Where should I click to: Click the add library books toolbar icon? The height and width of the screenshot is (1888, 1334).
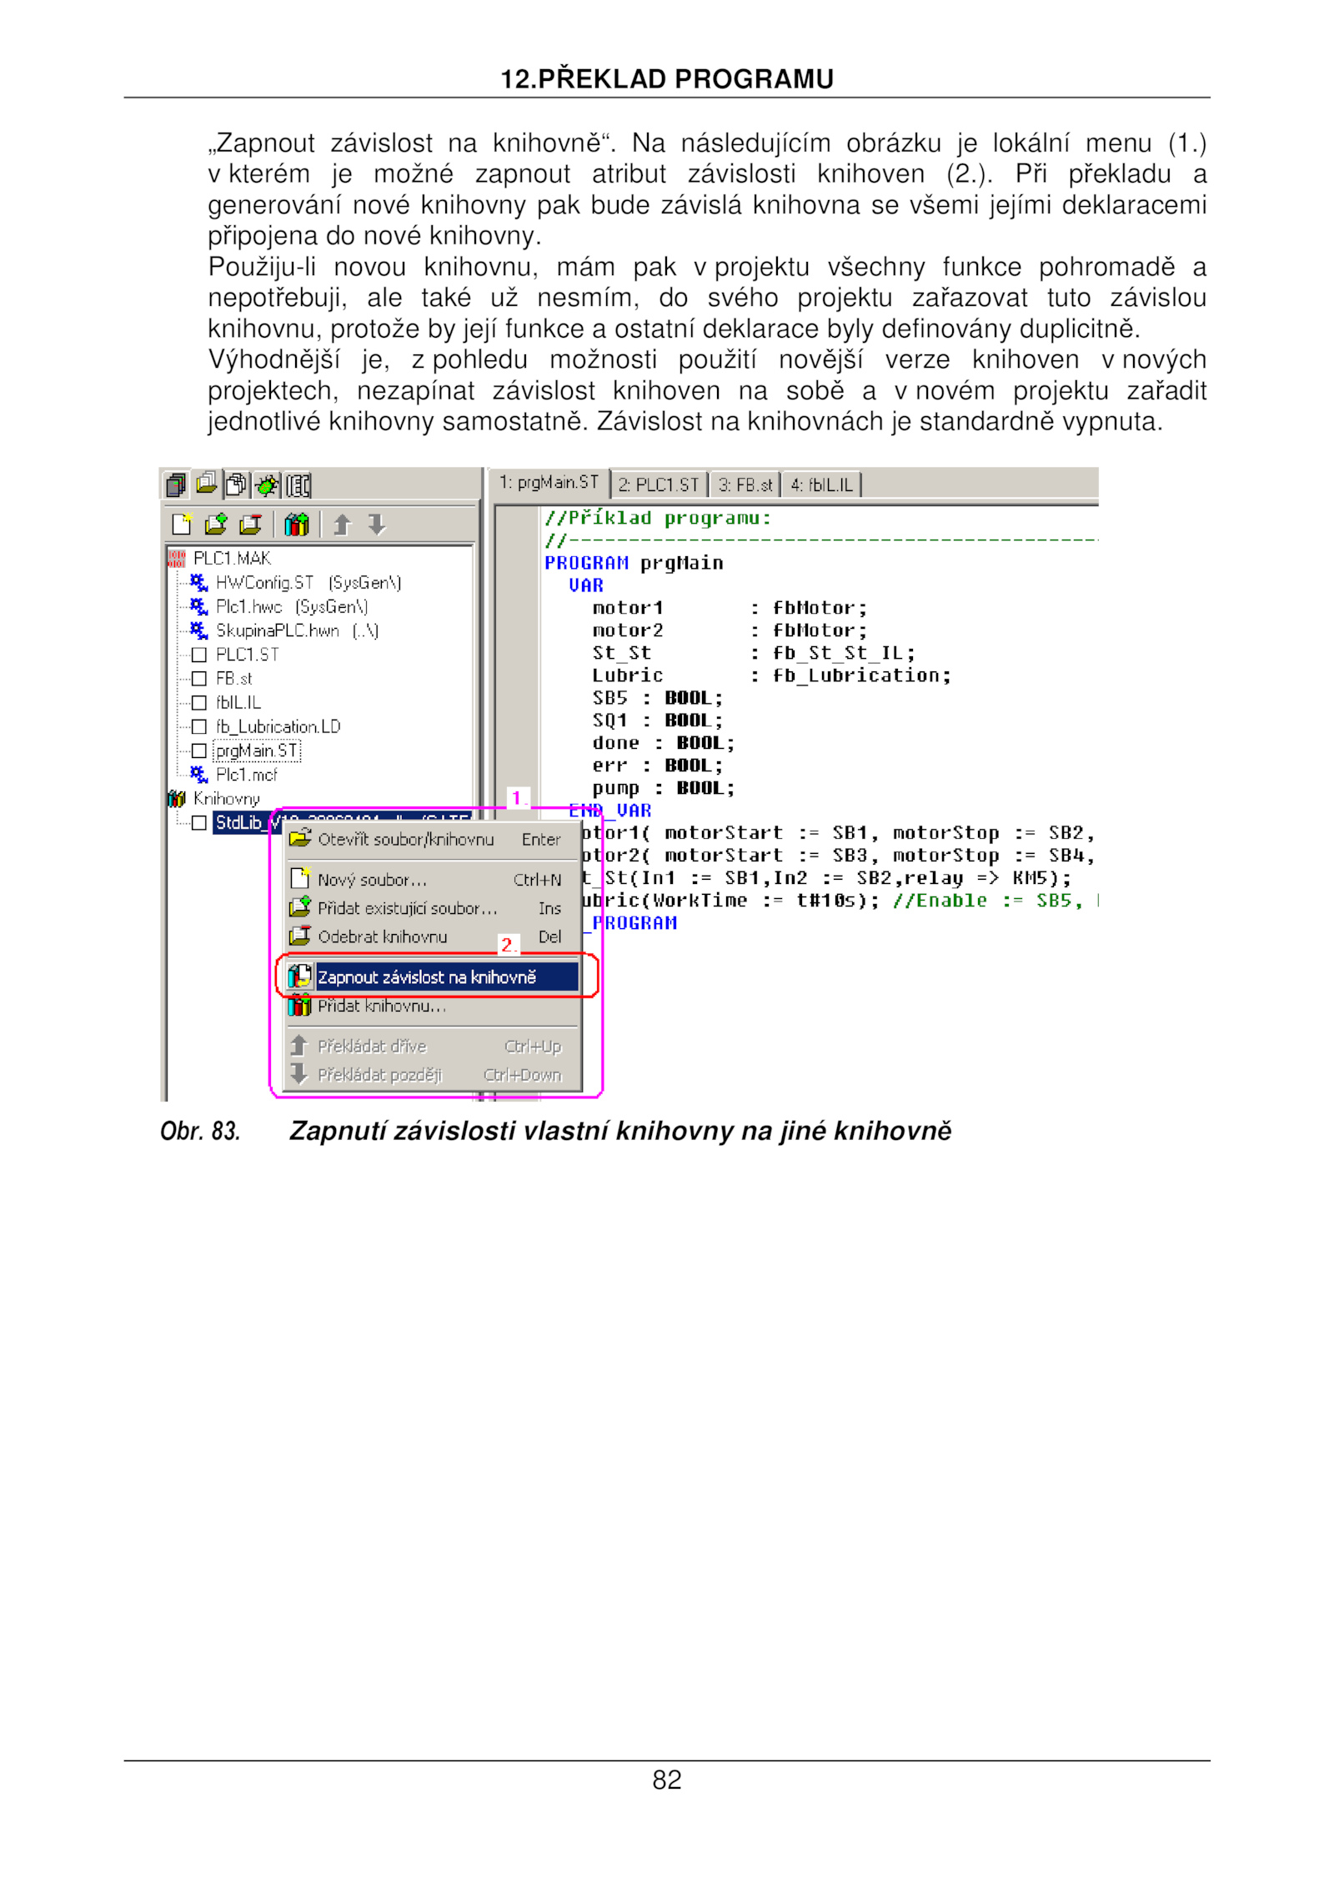click(296, 524)
